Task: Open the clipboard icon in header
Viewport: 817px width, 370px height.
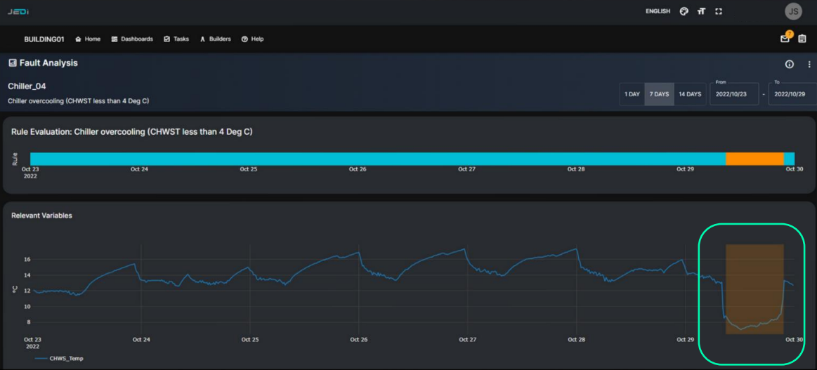Action: click(802, 39)
